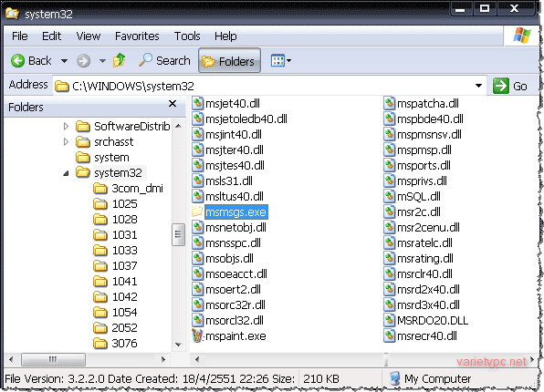
Task: Click the msports.dll file icon
Action: click(x=389, y=165)
